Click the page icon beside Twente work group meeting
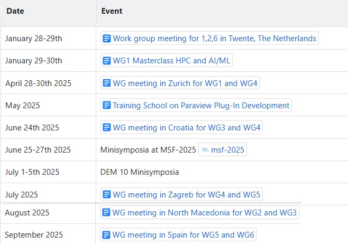 [x=106, y=39]
